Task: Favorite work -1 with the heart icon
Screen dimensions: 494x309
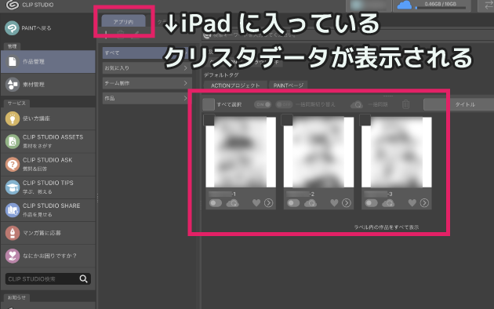Action: tap(256, 203)
